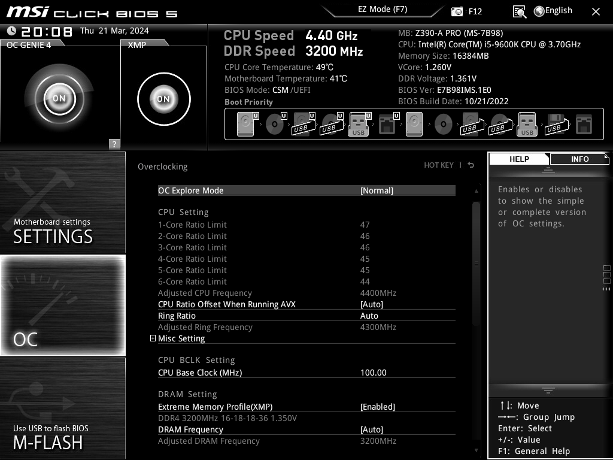Click the globe language icon
Viewport: 613px width, 460px height.
click(x=539, y=11)
